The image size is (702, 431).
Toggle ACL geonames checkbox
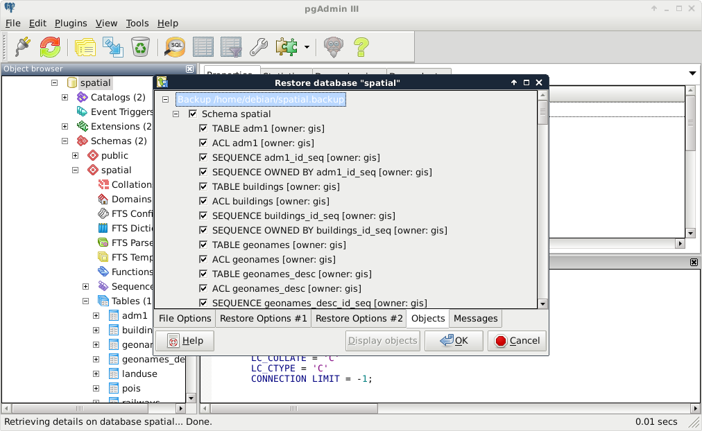(x=203, y=259)
